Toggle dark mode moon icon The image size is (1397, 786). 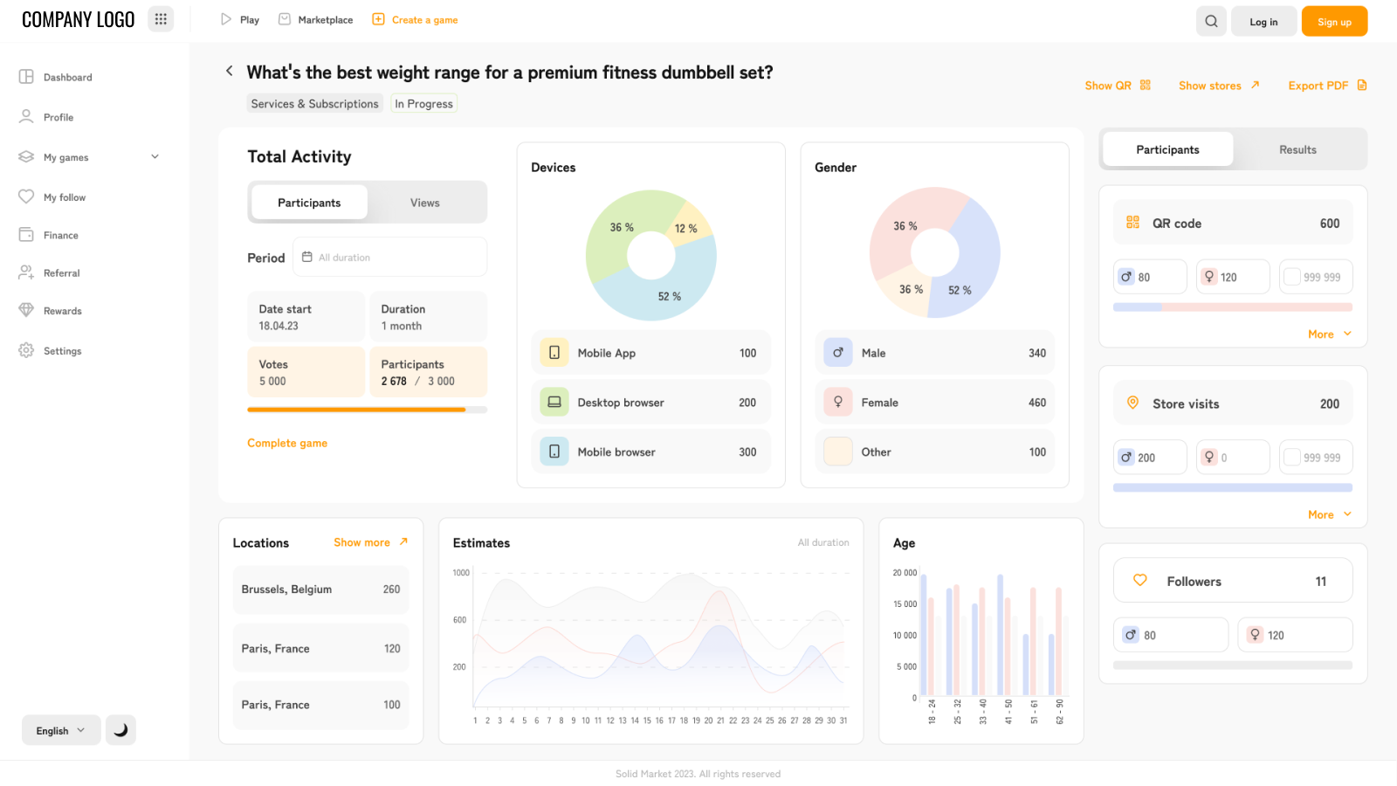coord(120,730)
